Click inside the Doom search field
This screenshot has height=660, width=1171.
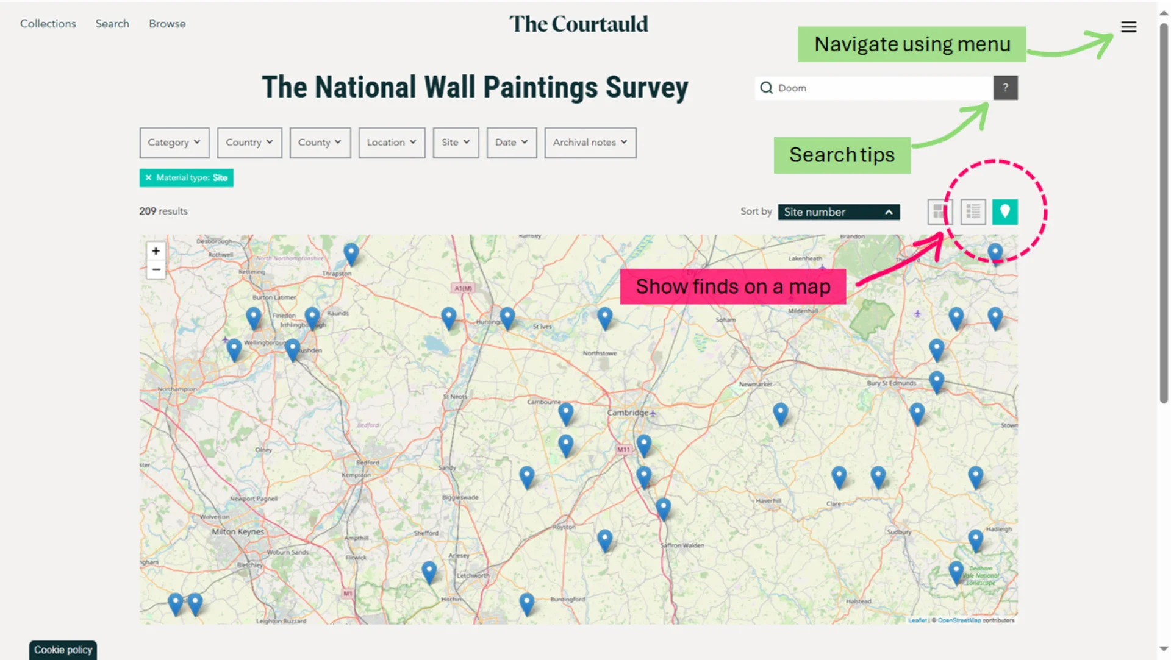(854, 88)
